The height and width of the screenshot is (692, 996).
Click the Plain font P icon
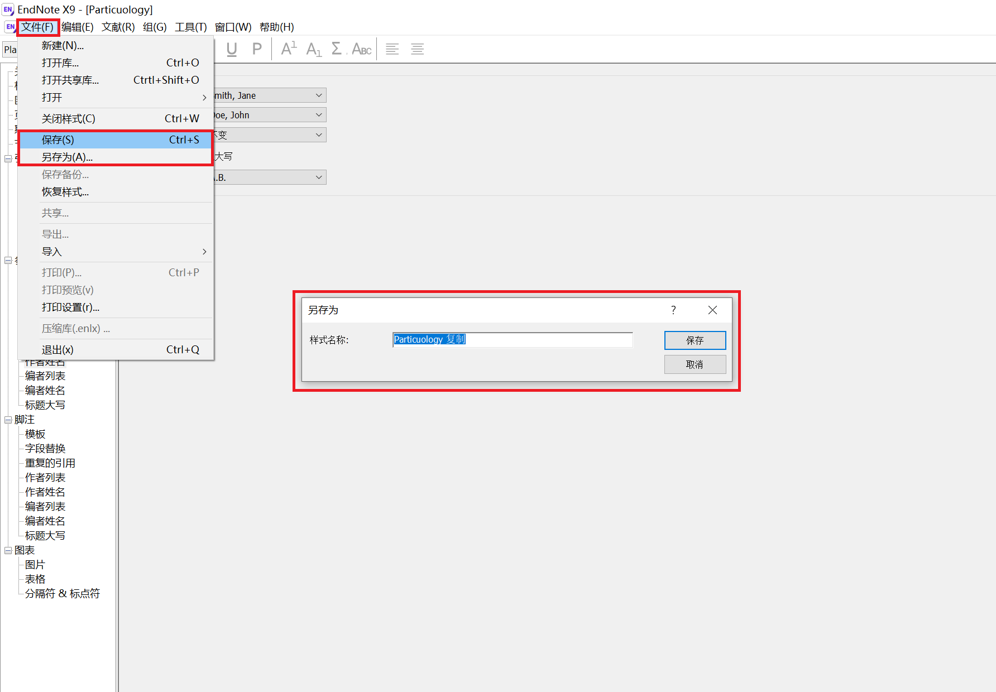click(257, 50)
